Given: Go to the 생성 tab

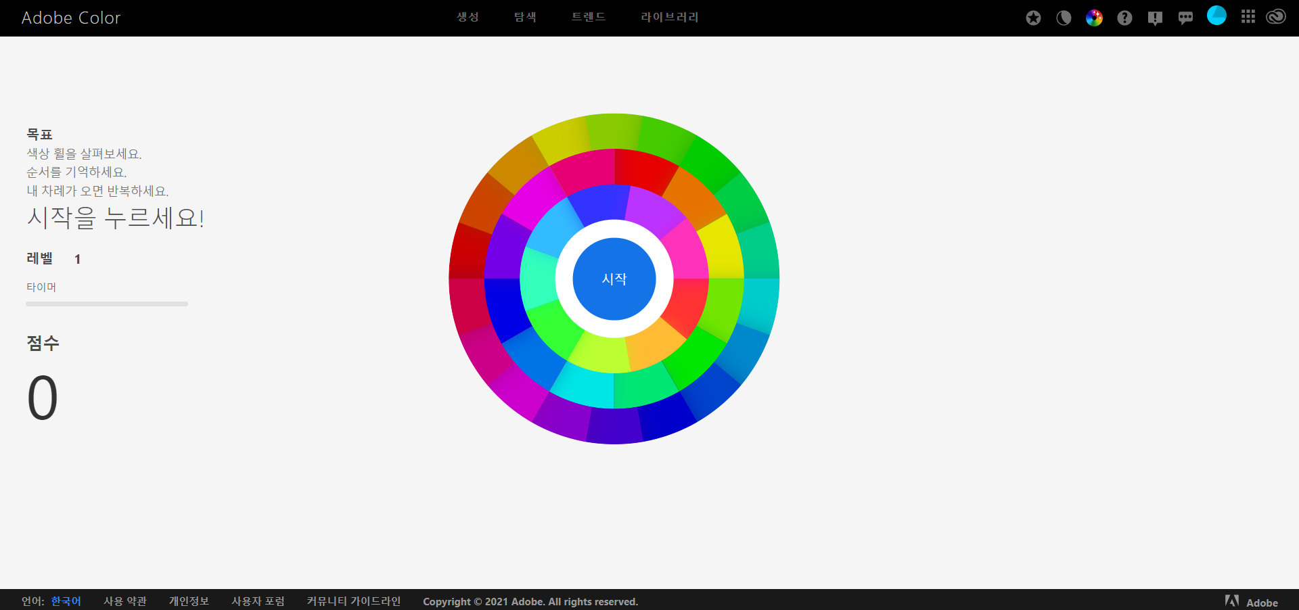Looking at the screenshot, I should 468,17.
